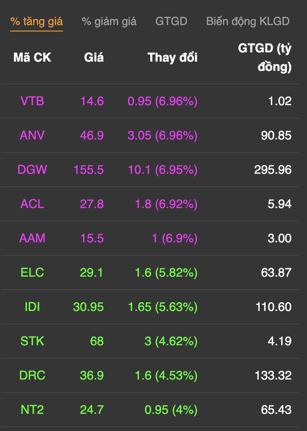Click DGW's 295.96 trading value
This screenshot has height=431, width=307.
[273, 170]
